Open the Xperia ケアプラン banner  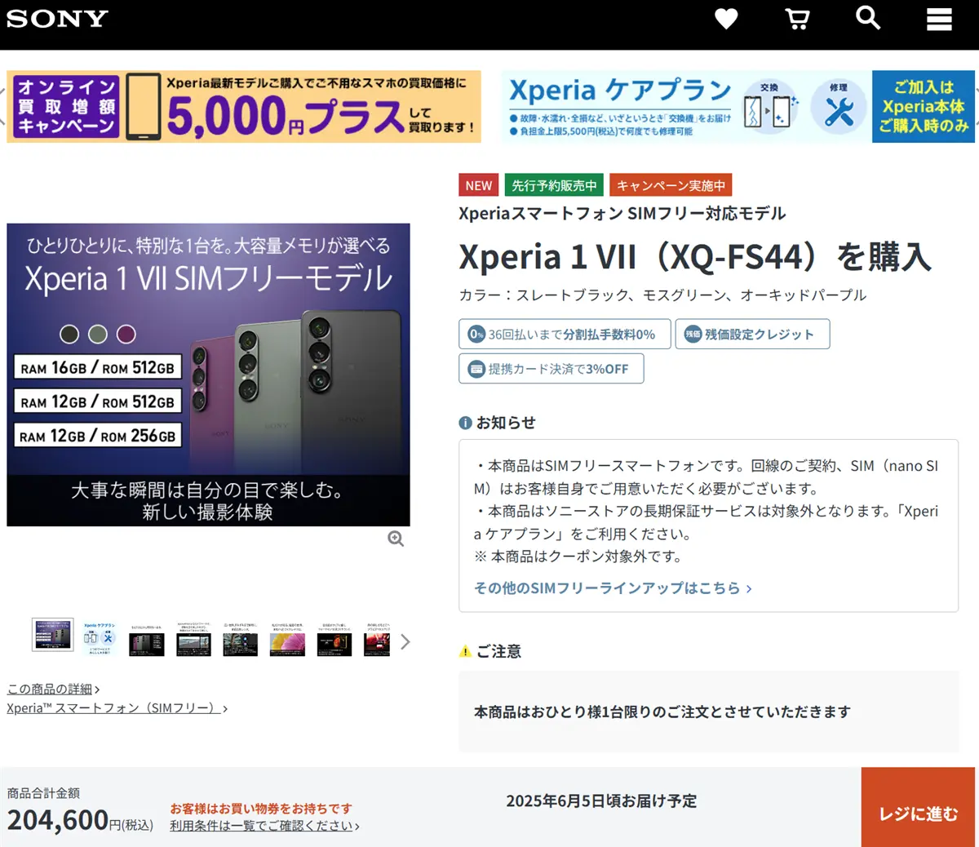coord(738,107)
